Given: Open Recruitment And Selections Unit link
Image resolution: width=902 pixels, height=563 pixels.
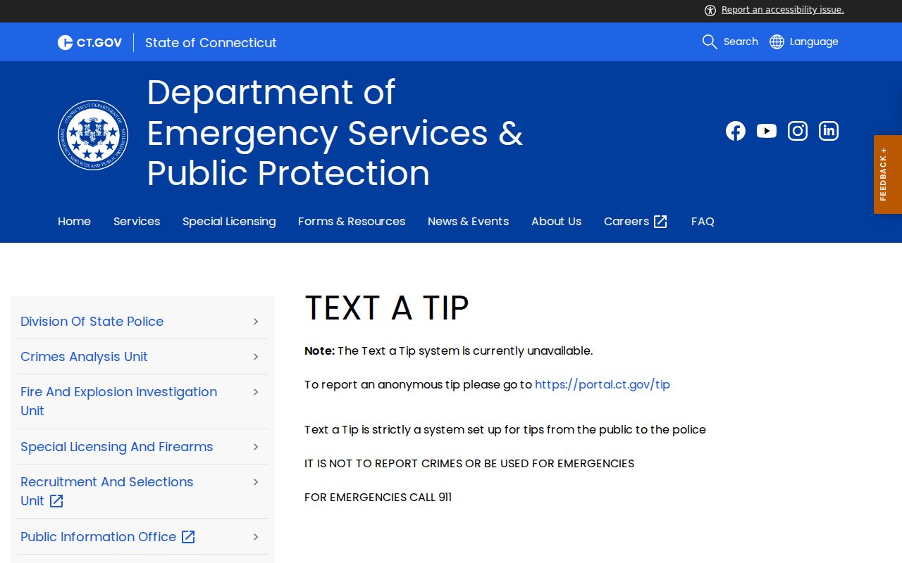Looking at the screenshot, I should 106,491.
